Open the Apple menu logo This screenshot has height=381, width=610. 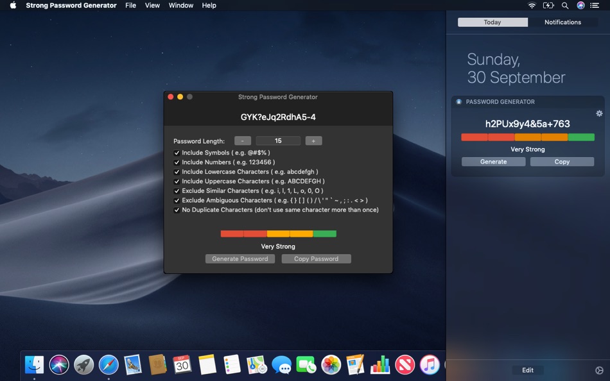tap(13, 5)
